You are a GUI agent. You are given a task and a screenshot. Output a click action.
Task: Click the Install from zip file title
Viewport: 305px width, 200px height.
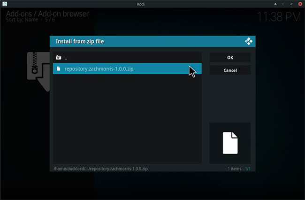pyautogui.click(x=80, y=41)
